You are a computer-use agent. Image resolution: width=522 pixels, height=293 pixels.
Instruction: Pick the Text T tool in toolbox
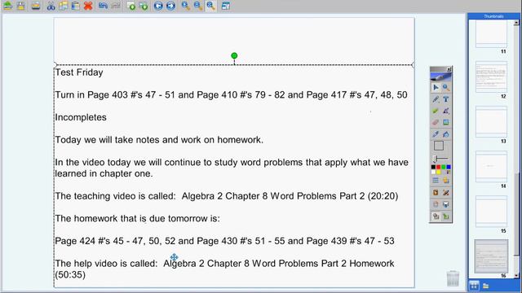point(446,99)
